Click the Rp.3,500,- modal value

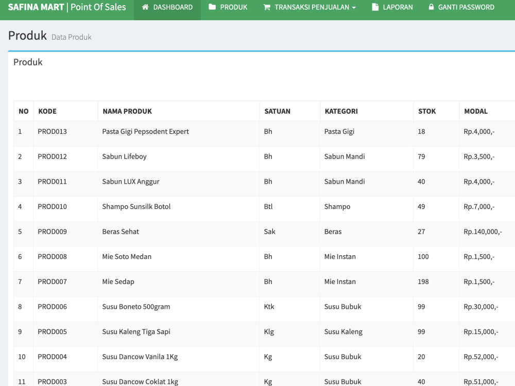coord(479,156)
